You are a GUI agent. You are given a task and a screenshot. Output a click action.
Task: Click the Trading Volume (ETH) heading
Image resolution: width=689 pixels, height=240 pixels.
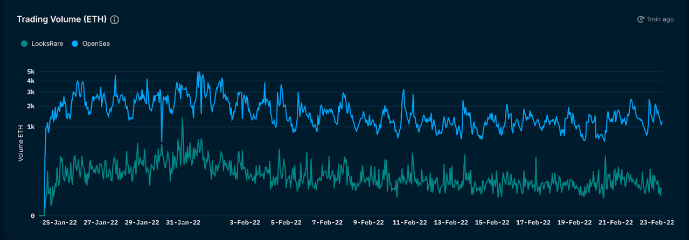click(61, 19)
